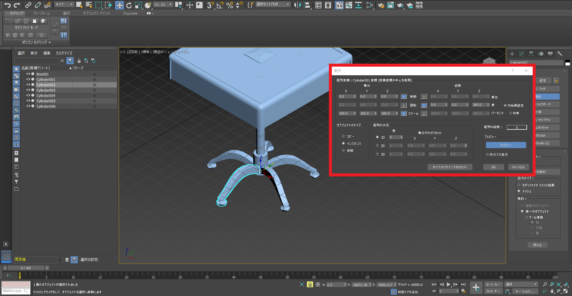Click the Undo arrow icon
Viewport: 572px width, 296px height.
pyautogui.click(x=7, y=5)
